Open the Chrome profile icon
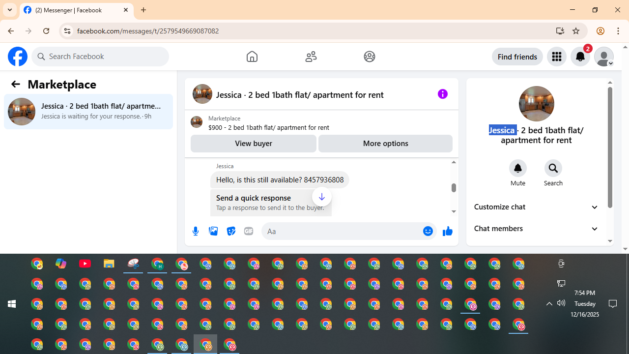Viewport: 629px width, 354px height. pos(600,31)
